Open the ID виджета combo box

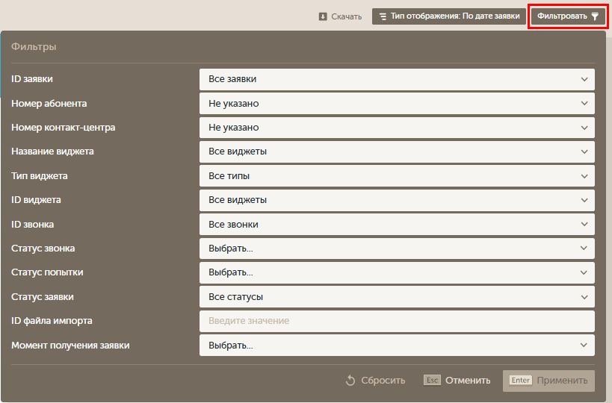pos(396,200)
